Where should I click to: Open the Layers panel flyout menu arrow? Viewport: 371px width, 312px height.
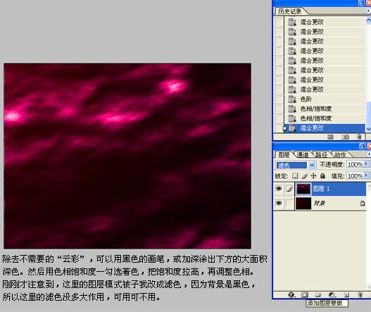[369, 154]
